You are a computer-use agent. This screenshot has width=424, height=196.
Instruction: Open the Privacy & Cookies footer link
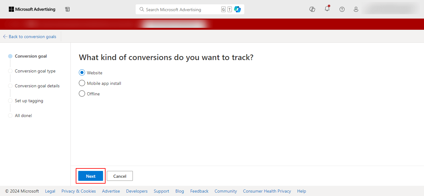pos(79,191)
